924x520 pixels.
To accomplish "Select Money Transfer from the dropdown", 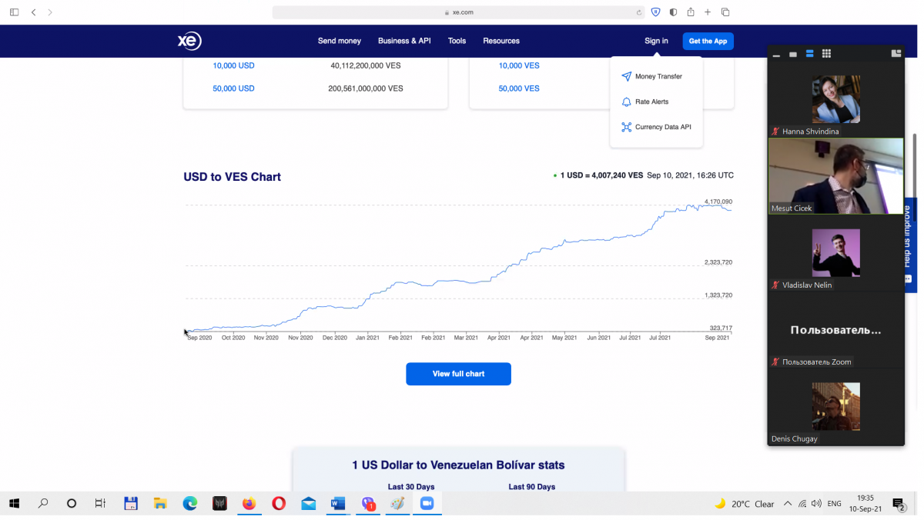I will (x=658, y=77).
